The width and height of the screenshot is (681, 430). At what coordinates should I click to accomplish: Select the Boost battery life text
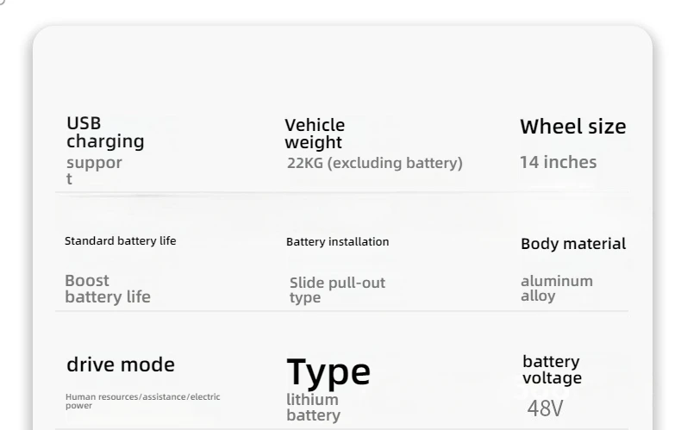[107, 289]
